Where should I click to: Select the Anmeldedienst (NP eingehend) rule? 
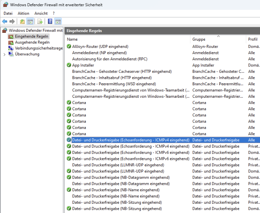tap(99, 53)
